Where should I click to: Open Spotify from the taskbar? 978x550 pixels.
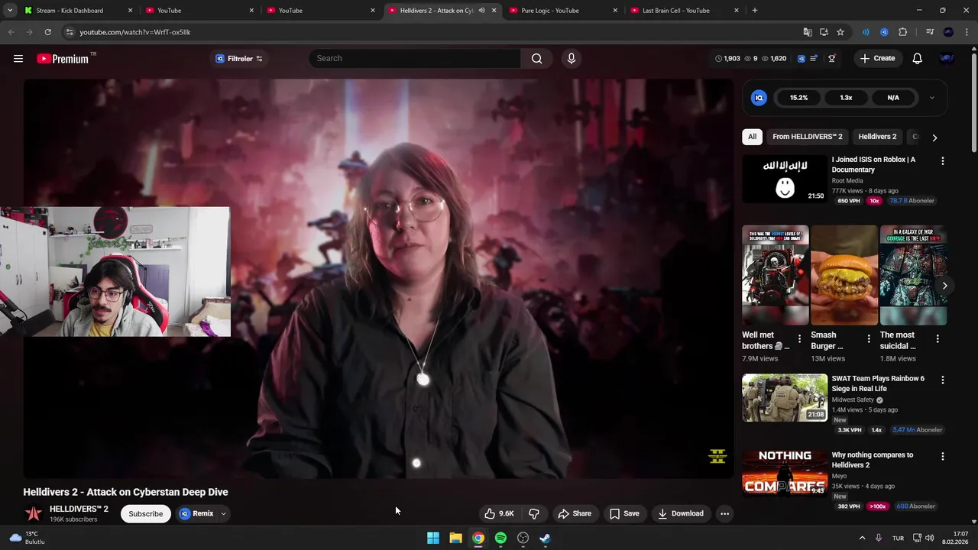point(500,538)
